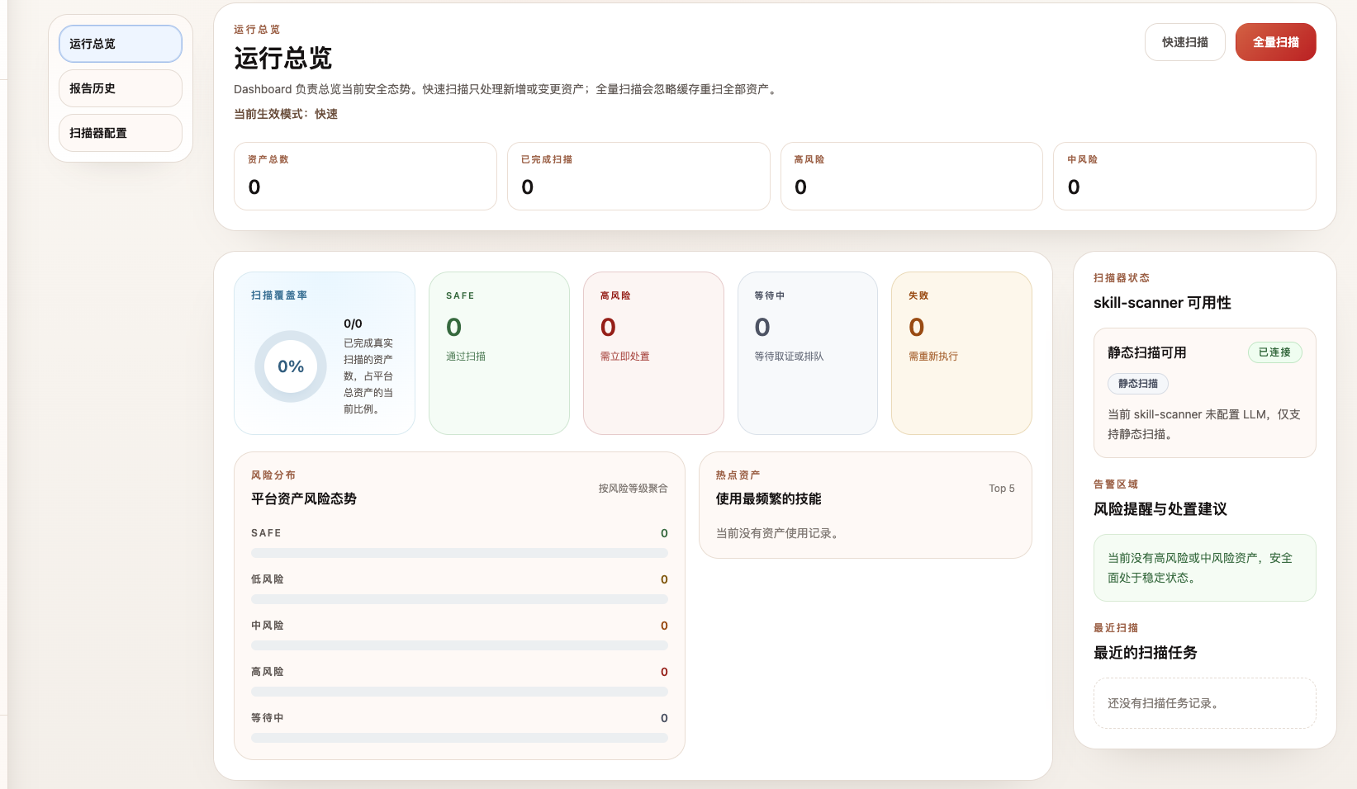Click the 0% coverage ring chart
Screen dimensions: 1357x789
(x=291, y=366)
